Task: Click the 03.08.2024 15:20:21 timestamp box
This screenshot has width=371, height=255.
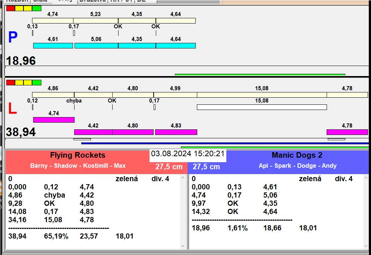Action: [188, 154]
